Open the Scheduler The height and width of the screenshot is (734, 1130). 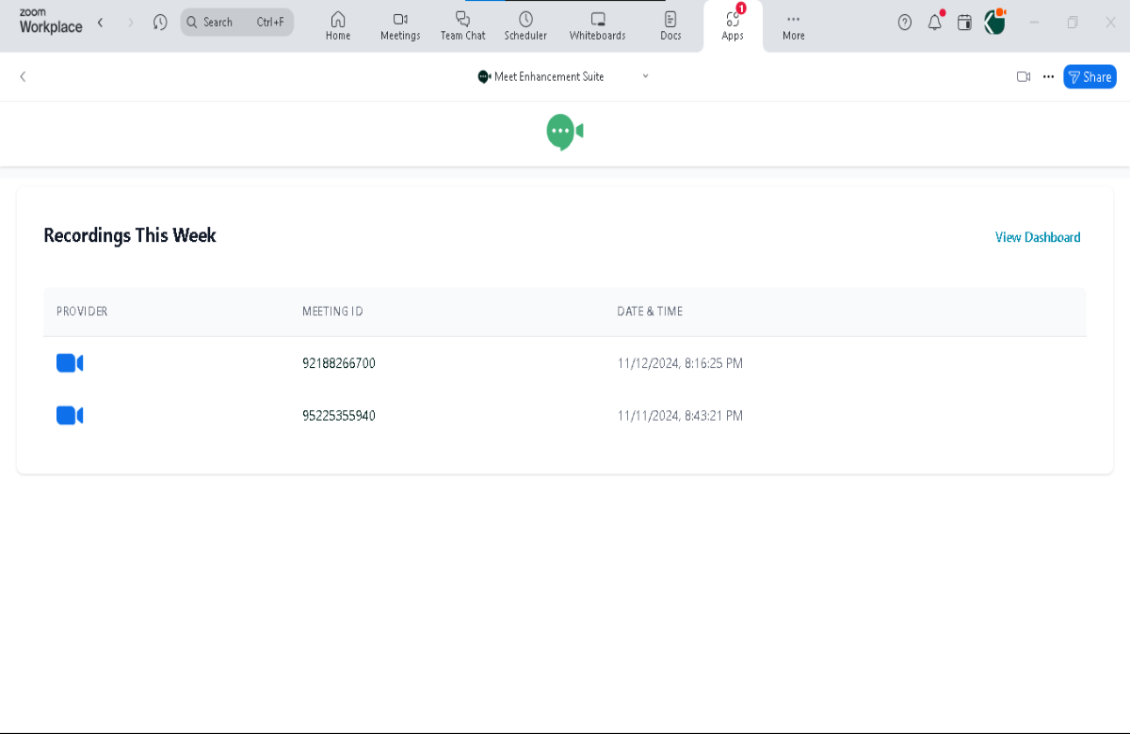525,25
